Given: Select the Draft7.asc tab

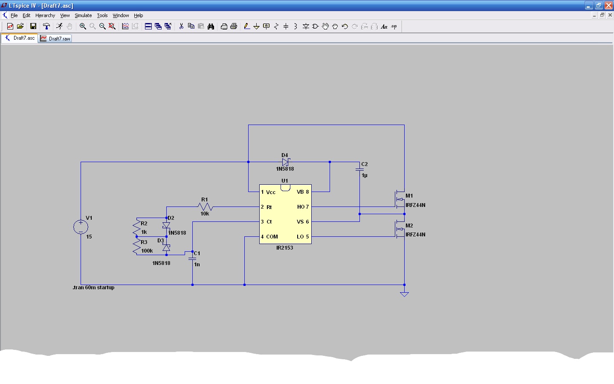Looking at the screenshot, I should (20, 38).
